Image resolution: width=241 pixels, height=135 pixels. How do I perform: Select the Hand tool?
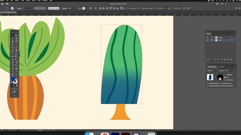[12, 74]
